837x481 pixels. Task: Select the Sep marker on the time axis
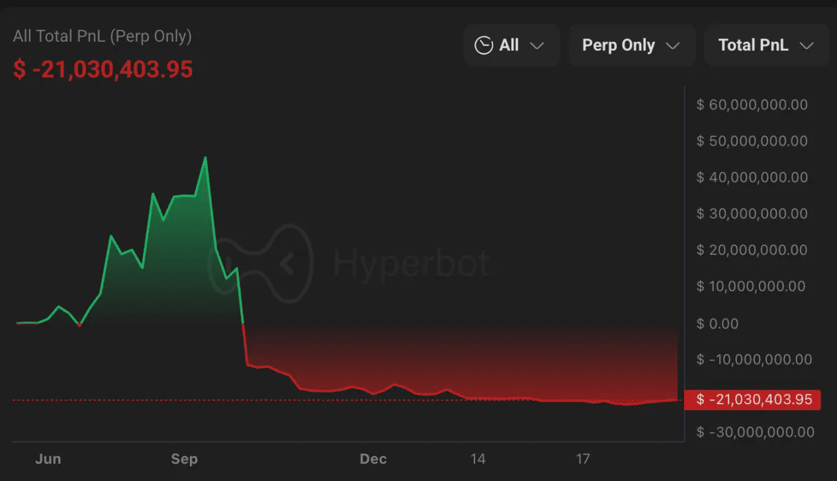pos(184,459)
